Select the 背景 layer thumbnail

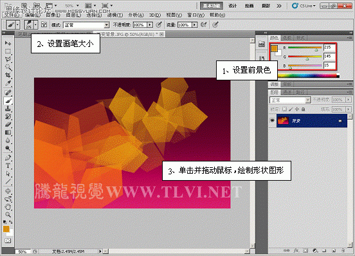[x=283, y=121]
